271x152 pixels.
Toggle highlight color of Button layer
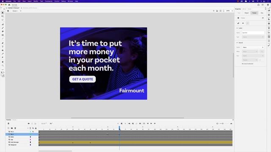[30, 137]
